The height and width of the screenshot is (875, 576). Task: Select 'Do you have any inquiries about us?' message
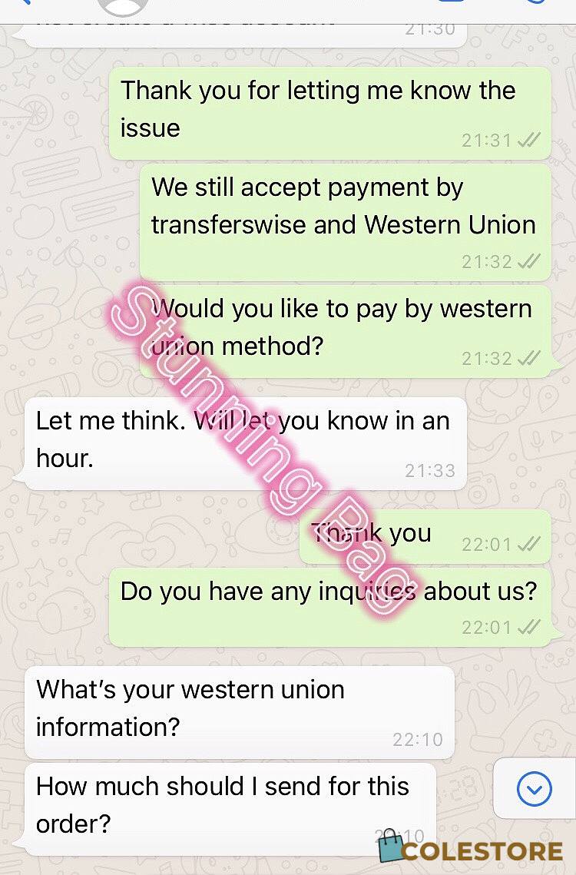[x=330, y=608]
